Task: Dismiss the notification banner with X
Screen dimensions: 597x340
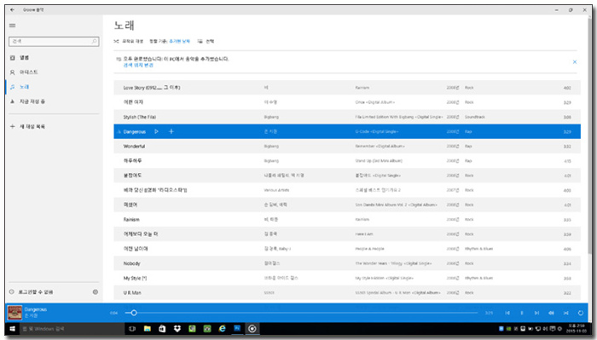Action: pos(575,62)
